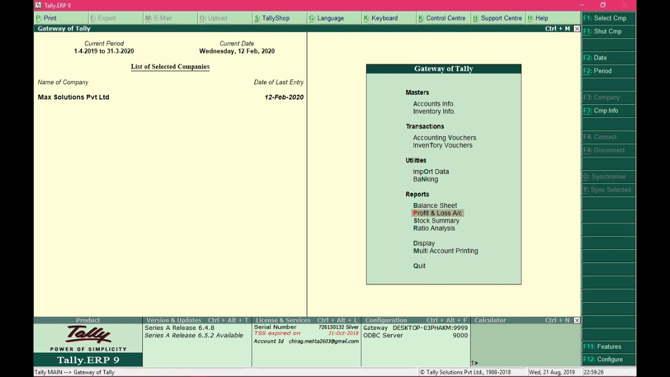This screenshot has width=670, height=377.
Task: Click Tally MAIN --> Gateway of Tally breadcrumb
Action: coord(74,372)
